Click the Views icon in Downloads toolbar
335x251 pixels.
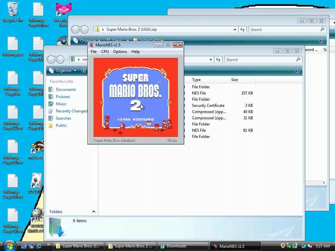[x=83, y=71]
